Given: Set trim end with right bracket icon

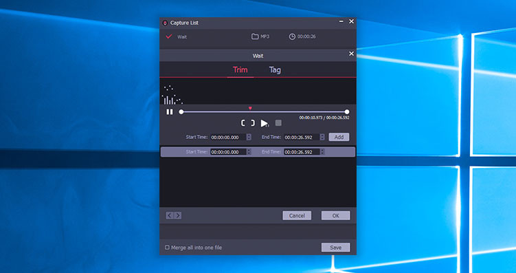Looking at the screenshot, I should [253, 123].
